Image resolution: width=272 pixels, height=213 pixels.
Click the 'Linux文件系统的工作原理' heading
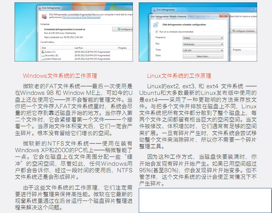pos(179,76)
